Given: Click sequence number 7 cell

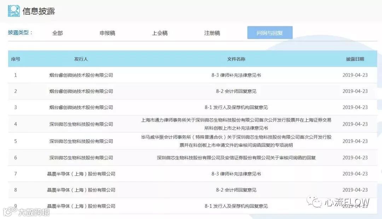Looking at the screenshot, I should 16,174.
